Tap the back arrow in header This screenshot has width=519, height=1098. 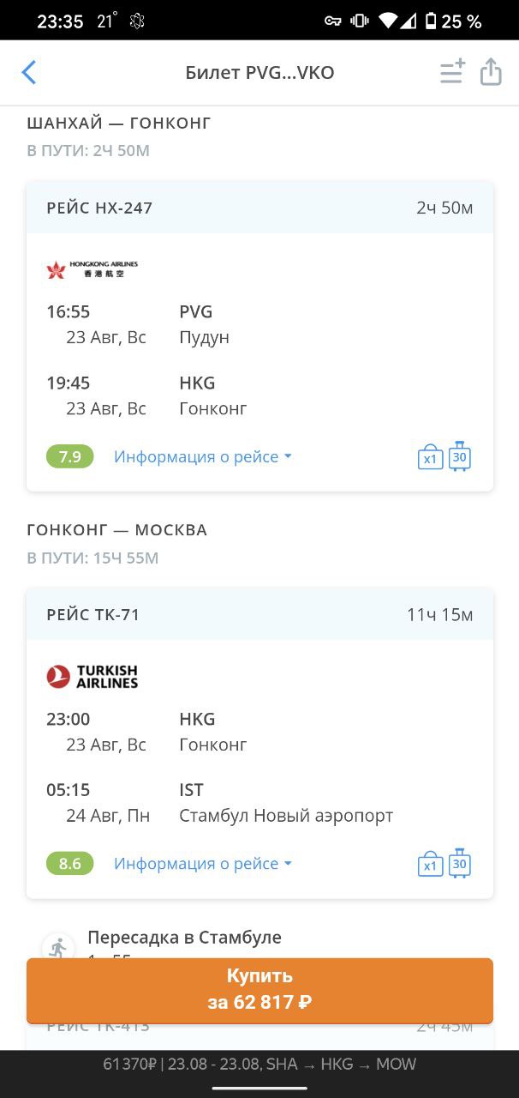[x=29, y=72]
